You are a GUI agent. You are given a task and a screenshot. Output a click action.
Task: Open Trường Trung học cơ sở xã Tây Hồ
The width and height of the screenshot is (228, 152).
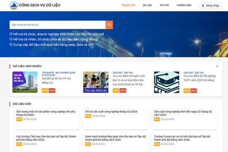182,138
